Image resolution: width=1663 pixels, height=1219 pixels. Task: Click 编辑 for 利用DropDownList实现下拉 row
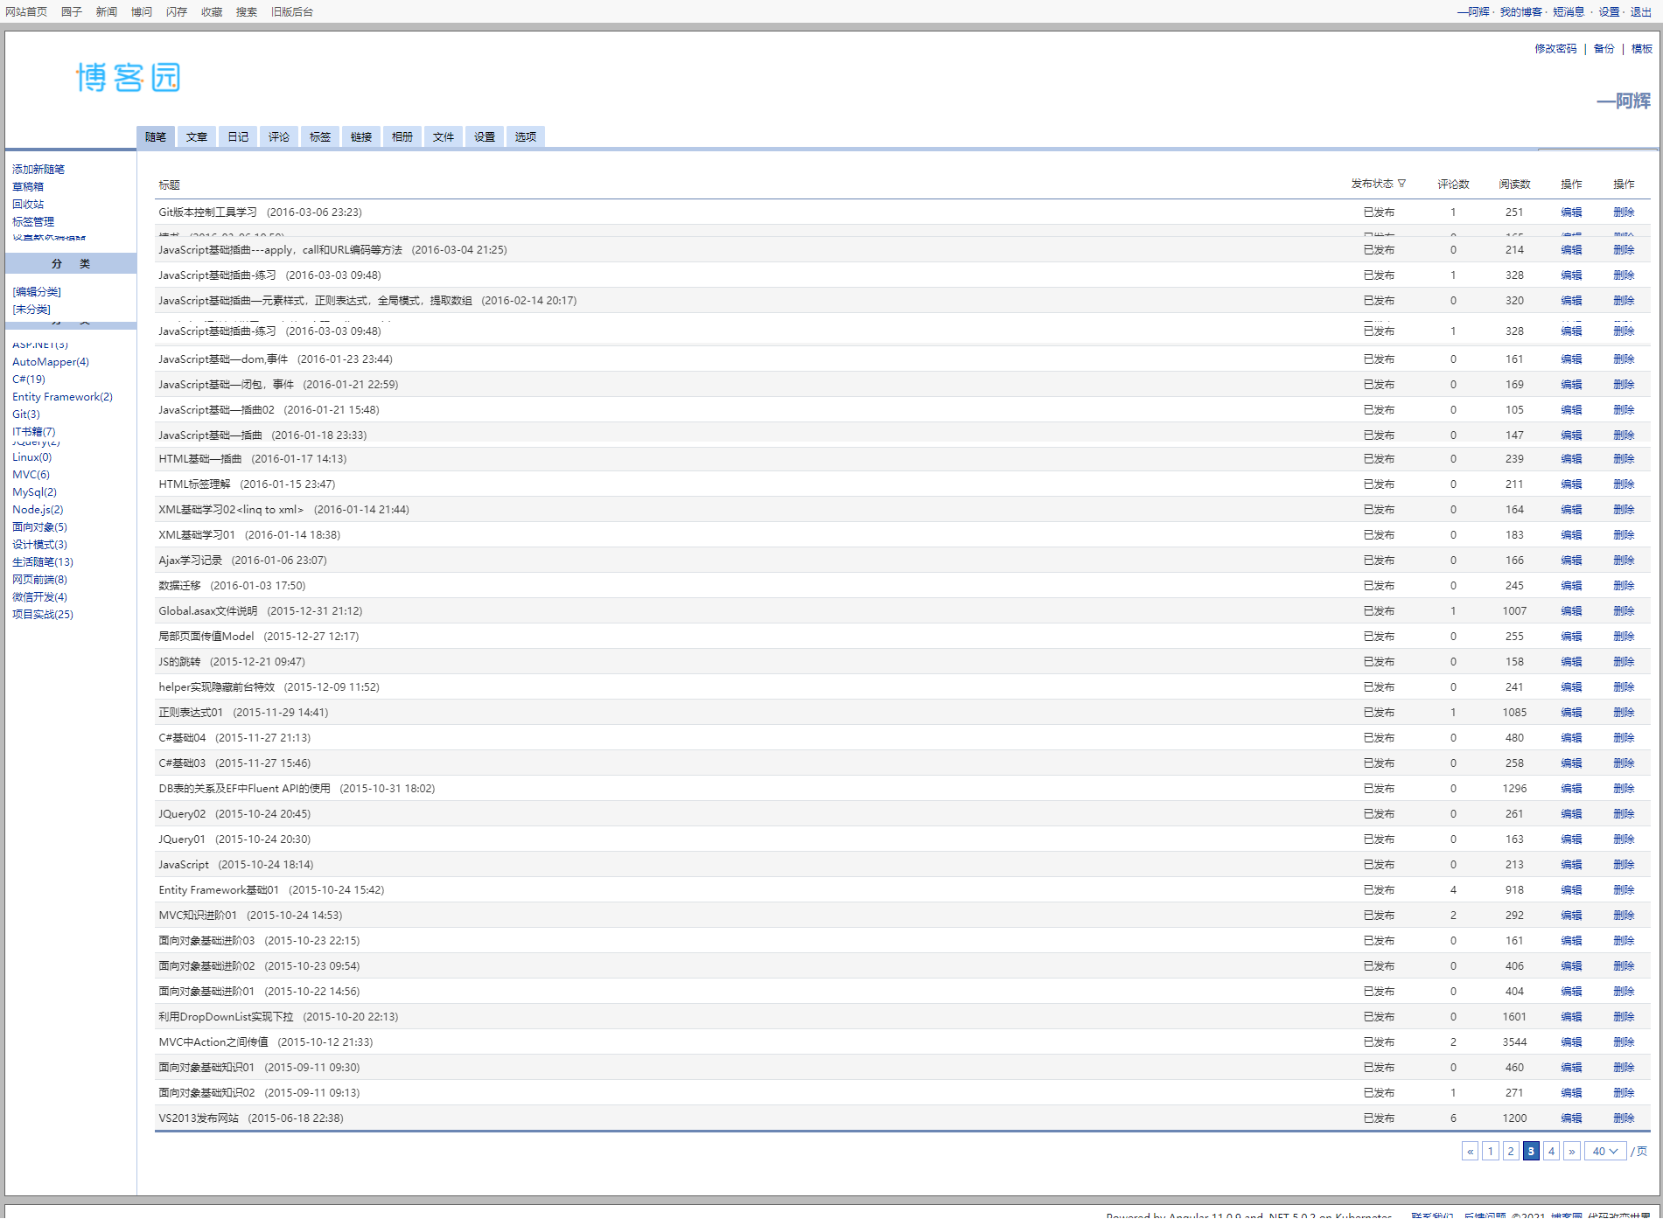pos(1571,1016)
